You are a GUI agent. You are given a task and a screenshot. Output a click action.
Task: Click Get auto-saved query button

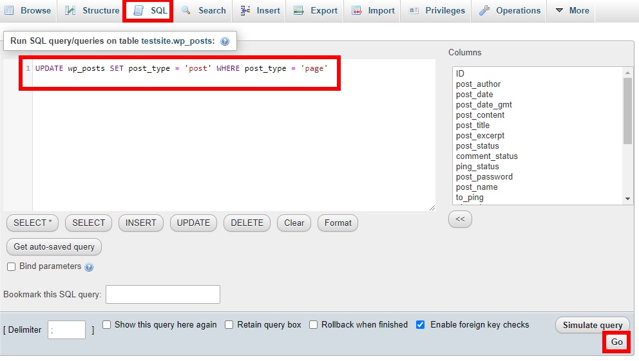[x=54, y=246]
